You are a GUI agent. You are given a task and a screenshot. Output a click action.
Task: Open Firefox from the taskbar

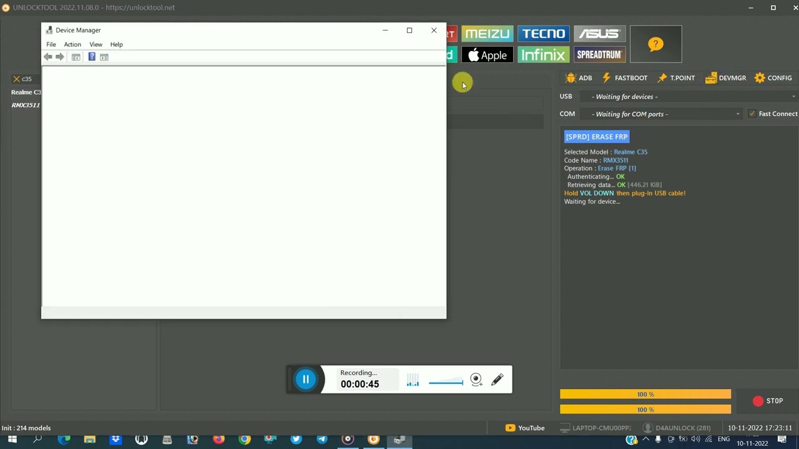218,440
